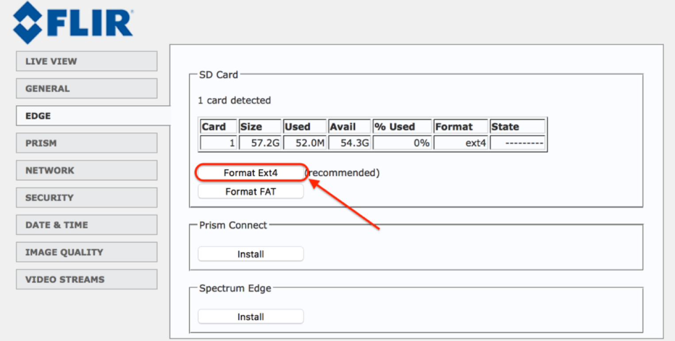Select the card number 1 cell
The width and height of the screenshot is (675, 341).
(x=219, y=143)
